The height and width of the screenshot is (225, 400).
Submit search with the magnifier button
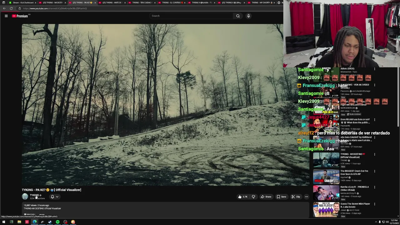pyautogui.click(x=238, y=16)
